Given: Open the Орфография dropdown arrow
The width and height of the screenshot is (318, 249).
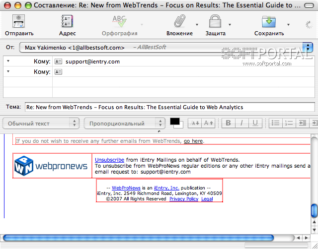Looking at the screenshot, I should point(142,25).
